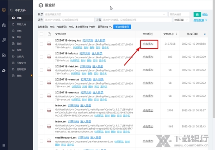Click TXT file icon of 20220719-debug.txt
The width and height of the screenshot is (215, 150).
(49, 44)
